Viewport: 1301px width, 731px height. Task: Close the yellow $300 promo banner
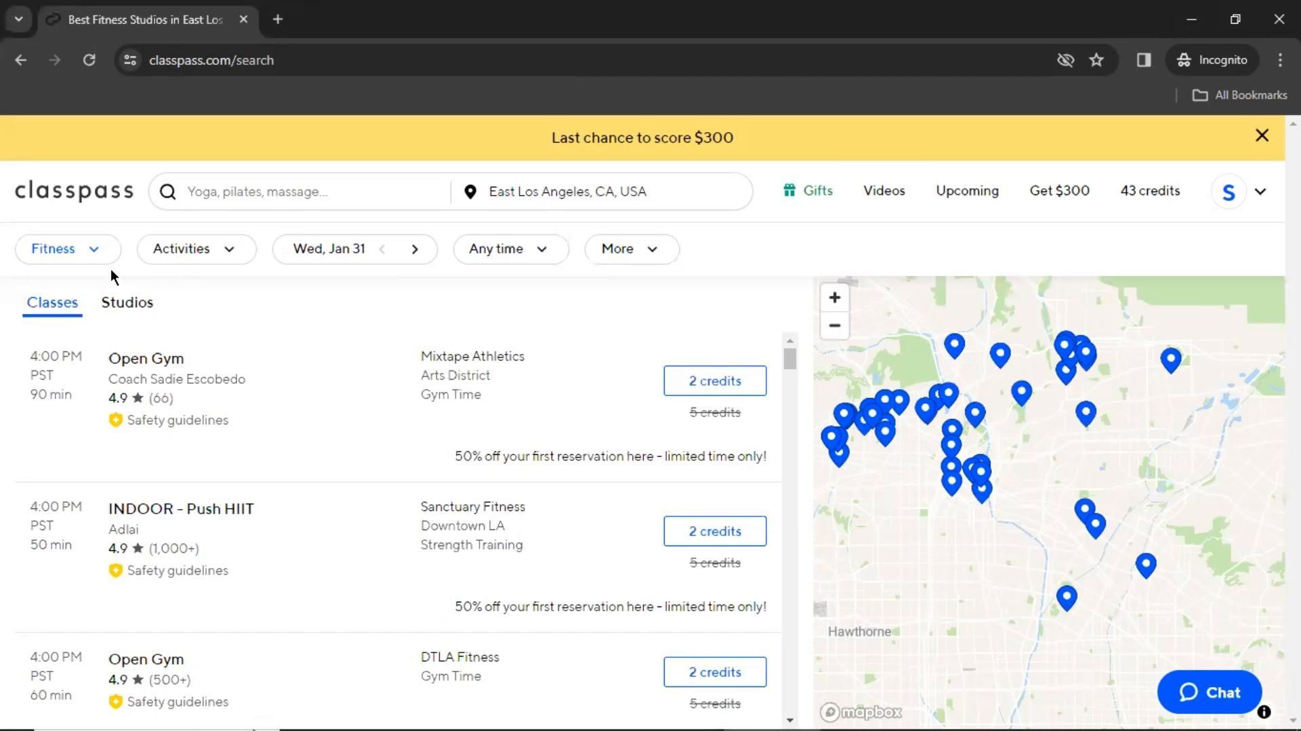[1261, 135]
